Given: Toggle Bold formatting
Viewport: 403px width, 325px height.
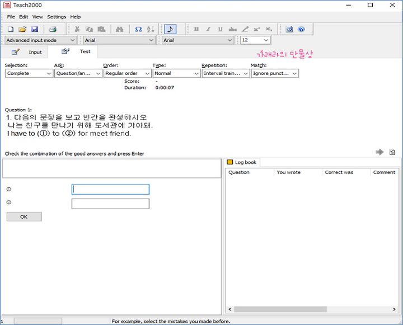Looking at the screenshot, I should point(196,29).
